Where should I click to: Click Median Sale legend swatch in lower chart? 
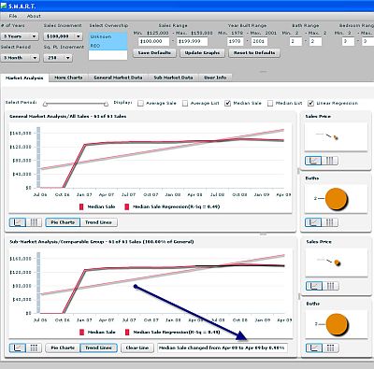81,333
